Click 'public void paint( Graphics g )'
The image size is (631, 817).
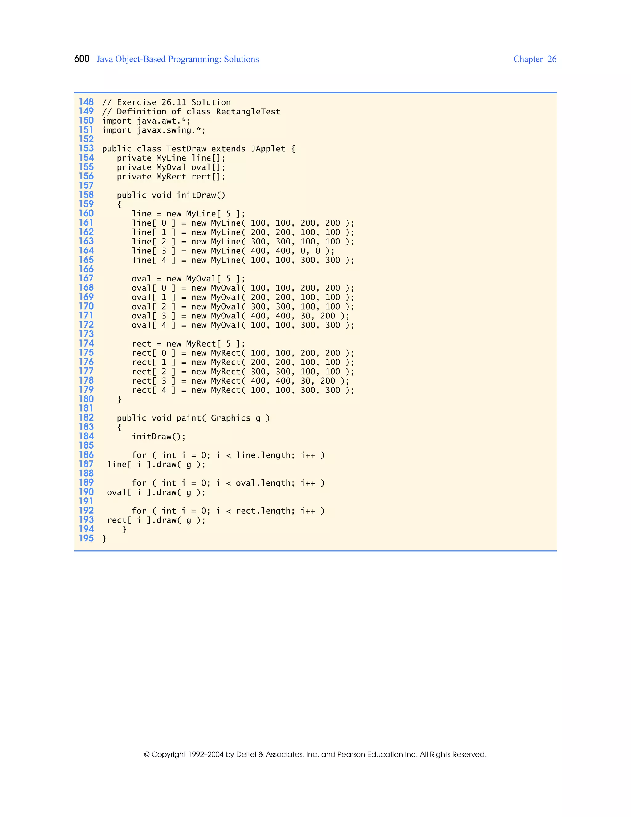coord(193,418)
